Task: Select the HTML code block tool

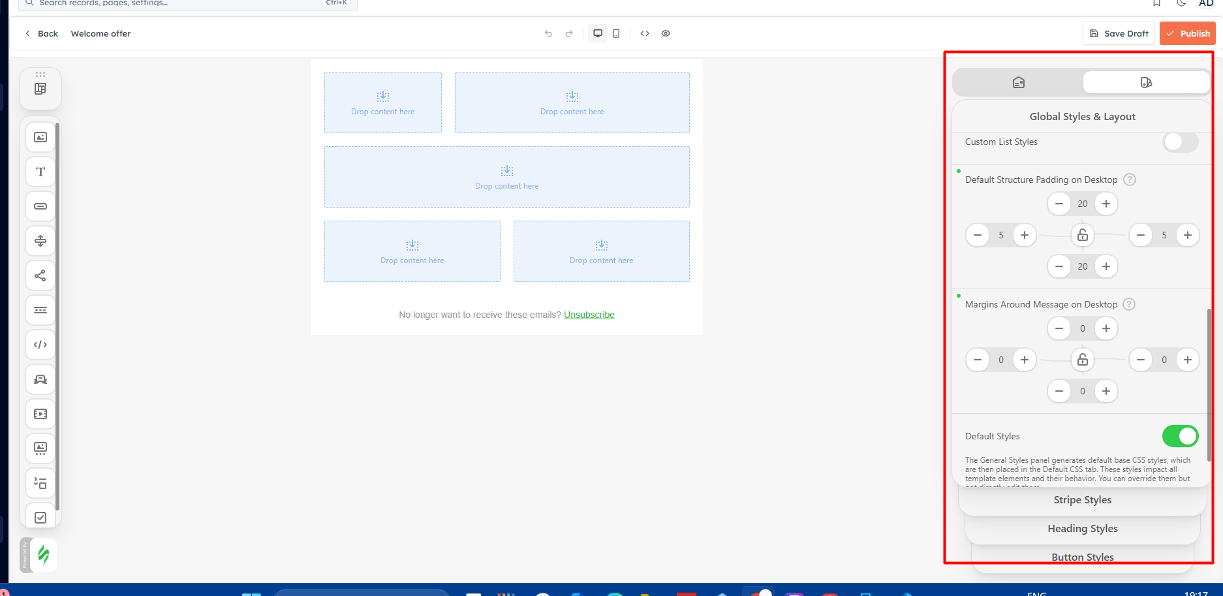Action: point(40,345)
